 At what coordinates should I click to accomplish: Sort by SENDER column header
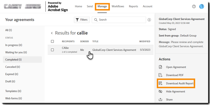pyautogui.click(x=84, y=41)
